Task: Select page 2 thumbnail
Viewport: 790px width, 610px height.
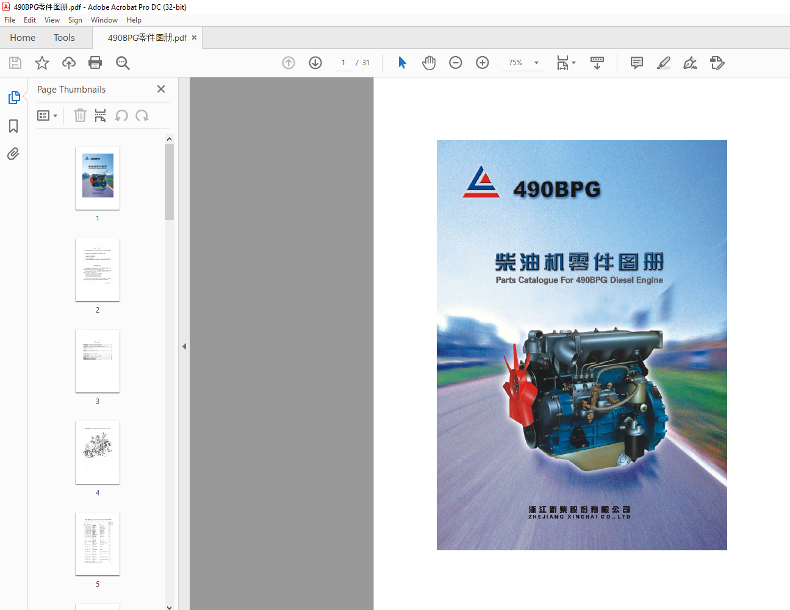Action: 98,270
